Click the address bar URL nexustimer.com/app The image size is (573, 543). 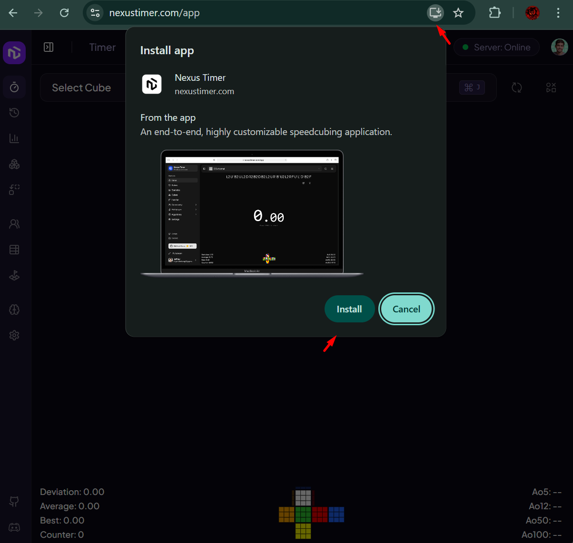coord(154,13)
